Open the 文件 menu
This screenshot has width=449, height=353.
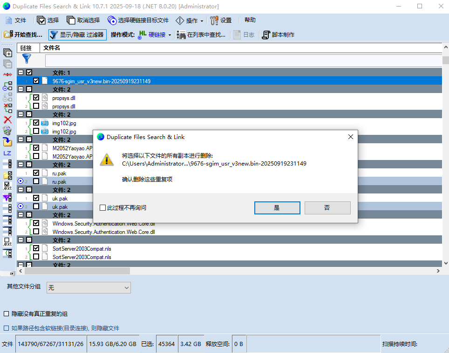[16, 20]
